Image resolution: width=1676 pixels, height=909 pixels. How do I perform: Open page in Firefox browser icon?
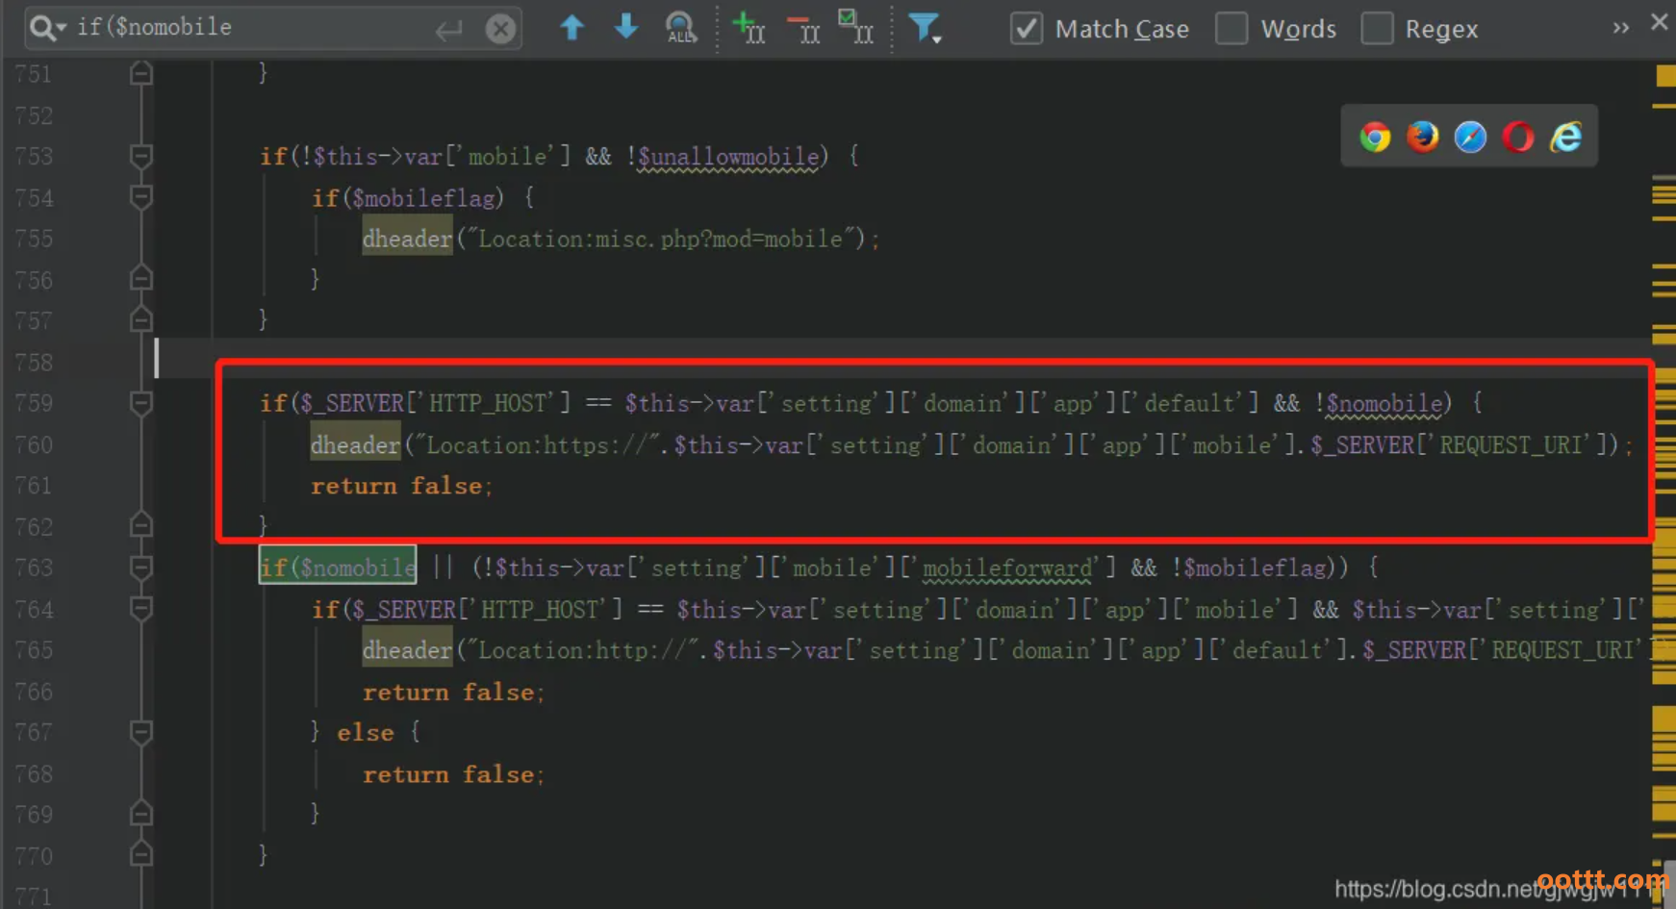1422,138
